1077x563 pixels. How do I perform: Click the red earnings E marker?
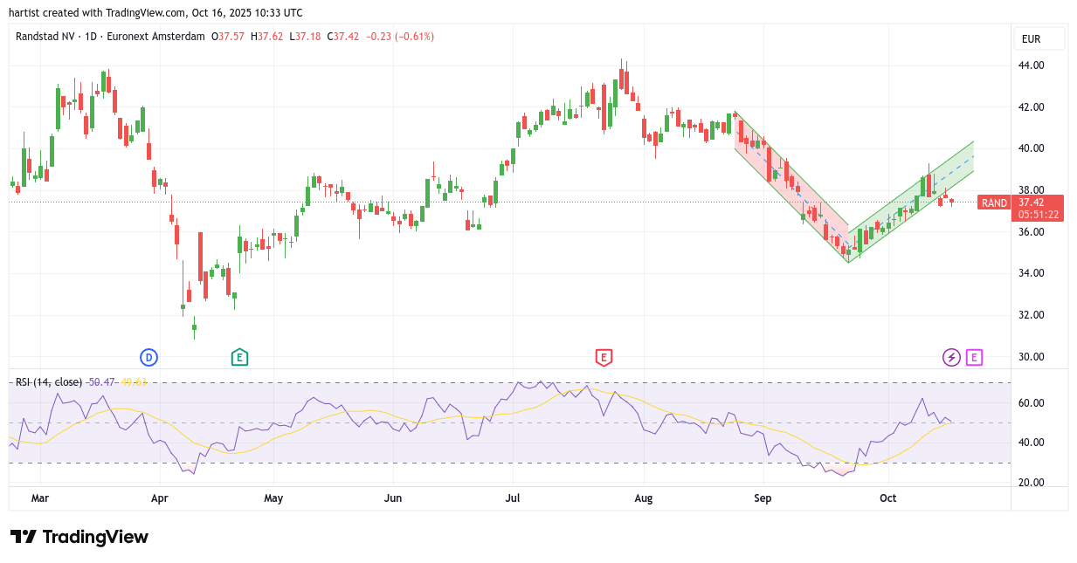pyautogui.click(x=603, y=356)
